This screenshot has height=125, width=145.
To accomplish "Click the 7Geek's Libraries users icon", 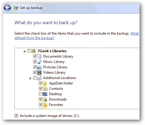I will [34, 51].
